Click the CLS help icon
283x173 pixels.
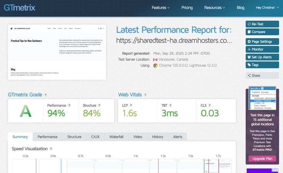pyautogui.click(x=210, y=105)
